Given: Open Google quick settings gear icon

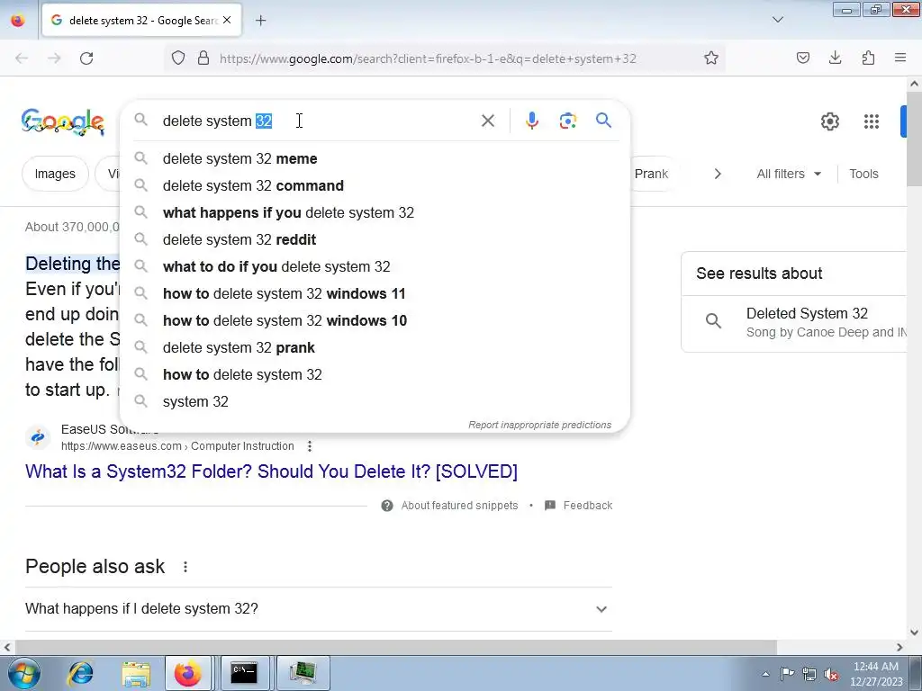Looking at the screenshot, I should click(x=829, y=121).
